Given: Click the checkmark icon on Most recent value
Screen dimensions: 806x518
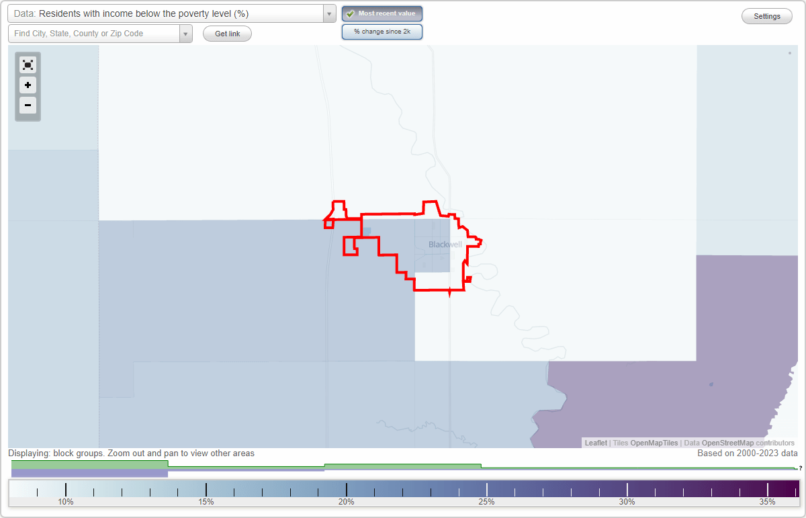Looking at the screenshot, I should 349,13.
